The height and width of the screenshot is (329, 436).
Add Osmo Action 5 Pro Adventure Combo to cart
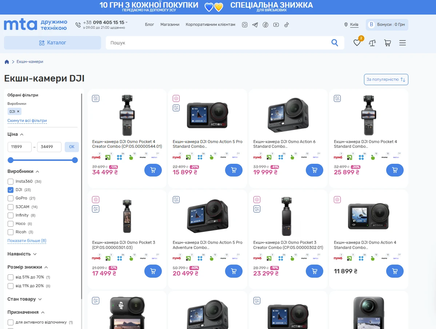[x=233, y=271]
